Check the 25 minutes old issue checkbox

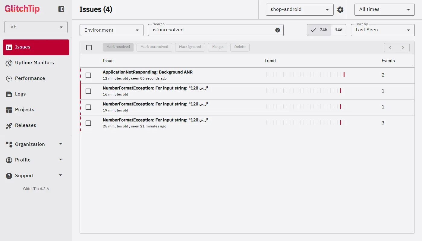click(88, 123)
